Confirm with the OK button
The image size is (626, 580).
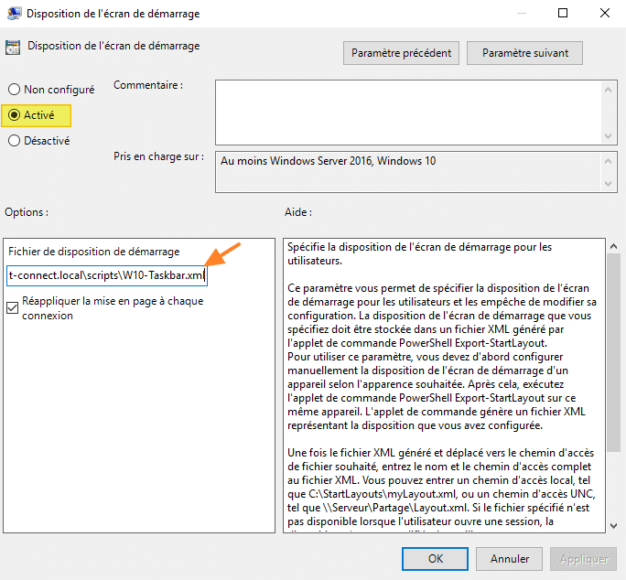pos(435,558)
